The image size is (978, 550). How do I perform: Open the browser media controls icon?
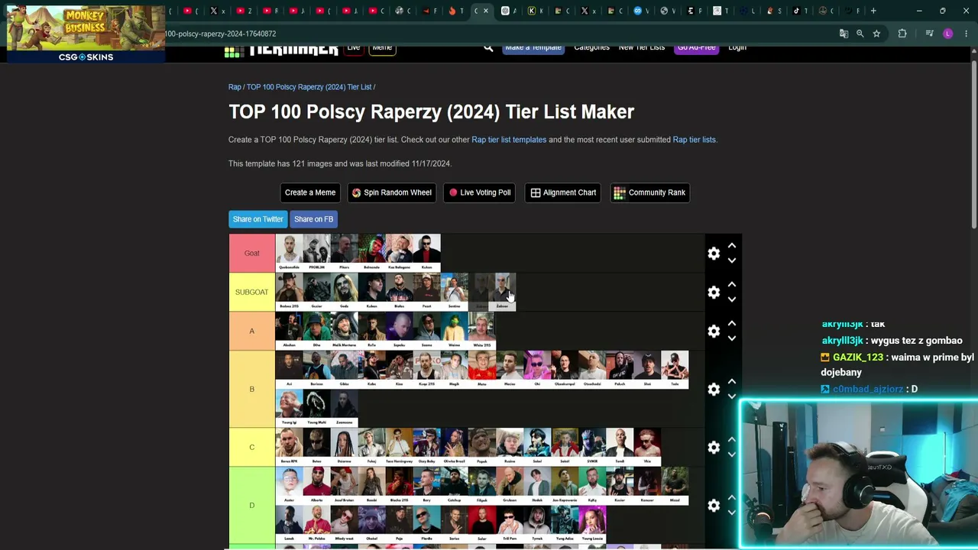[929, 34]
